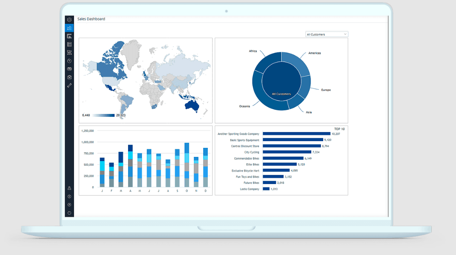Viewport: 456px width, 255px height.
Task: Click value 1,013 in top 10 chart
Action: click(x=274, y=189)
